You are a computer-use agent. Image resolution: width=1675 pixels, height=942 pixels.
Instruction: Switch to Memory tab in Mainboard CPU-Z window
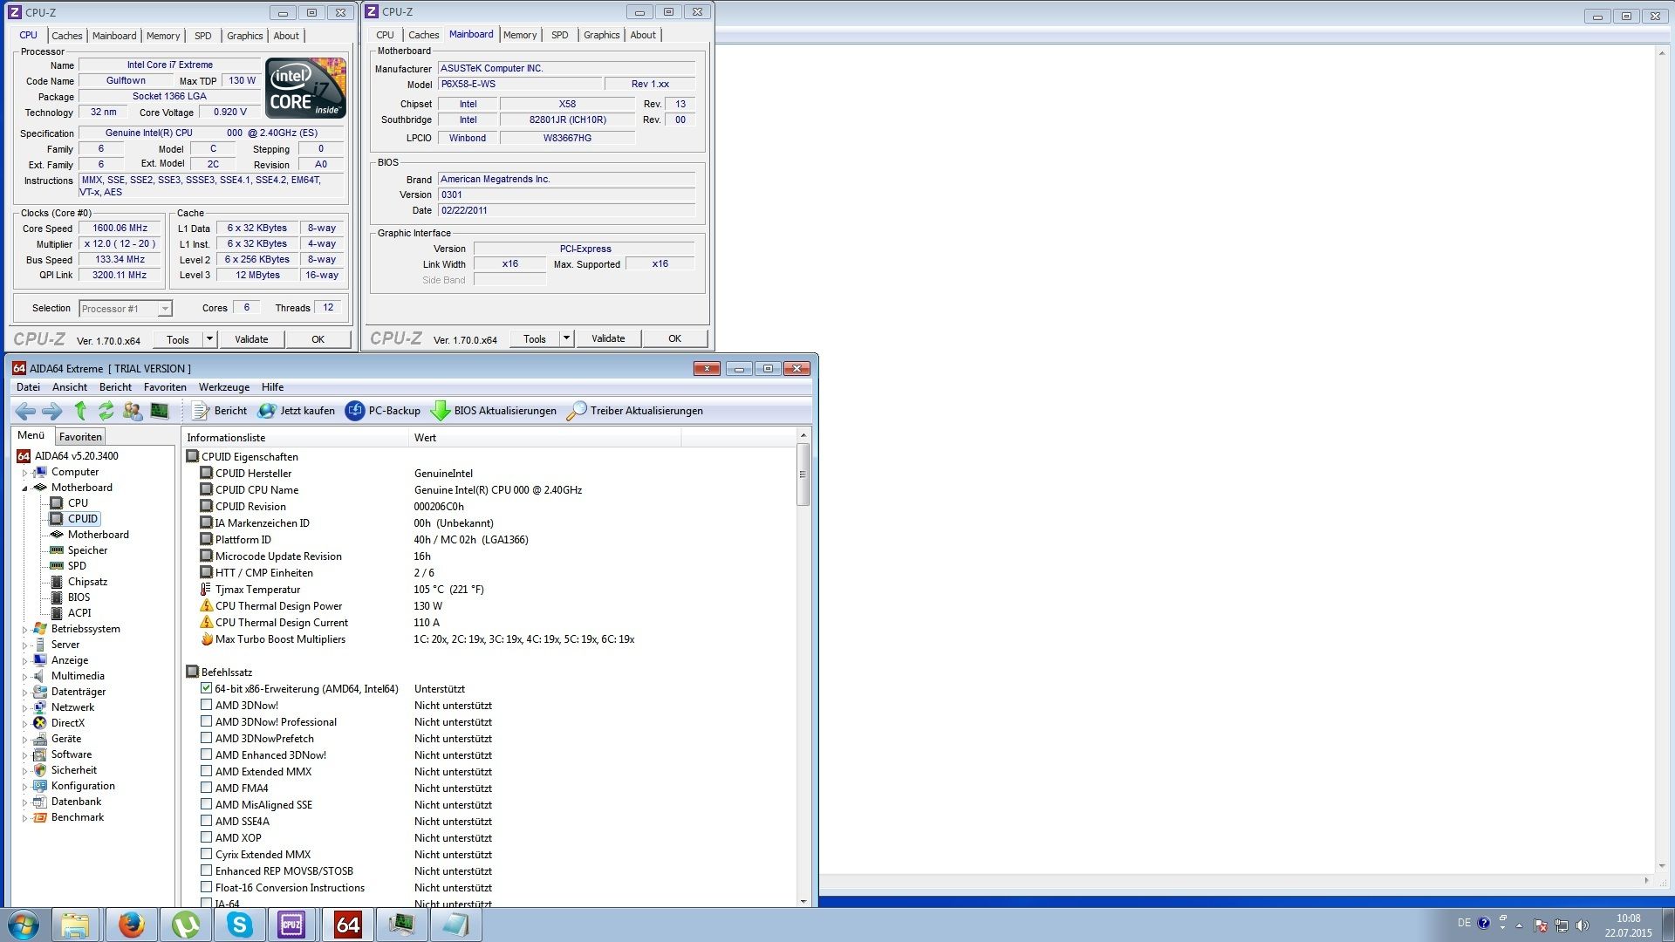tap(520, 35)
